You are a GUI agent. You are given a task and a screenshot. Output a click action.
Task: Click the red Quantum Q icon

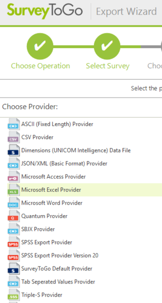[13, 216]
